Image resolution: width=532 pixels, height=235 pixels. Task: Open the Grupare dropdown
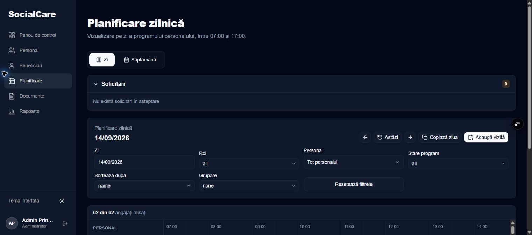249,186
